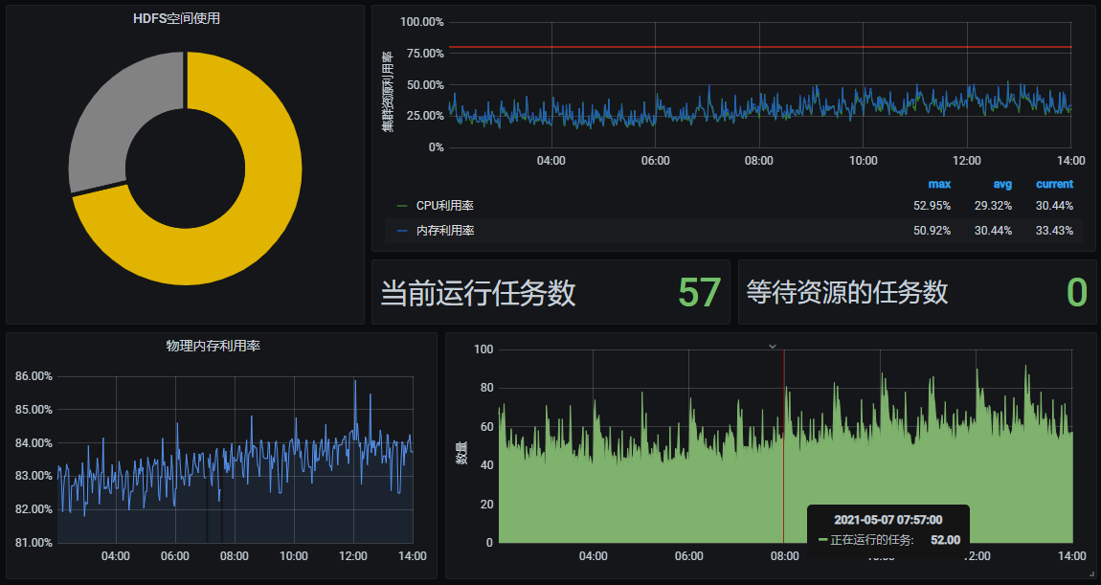Click the 100.00% label on cluster utilization axis

coord(422,22)
